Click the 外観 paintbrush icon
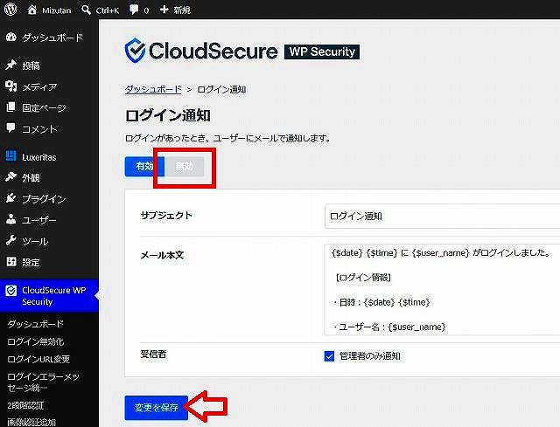 point(11,177)
